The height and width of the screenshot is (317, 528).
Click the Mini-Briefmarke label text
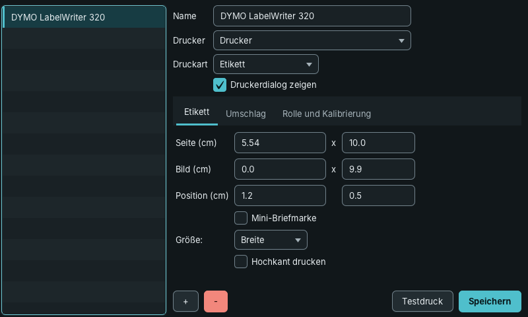click(x=284, y=219)
